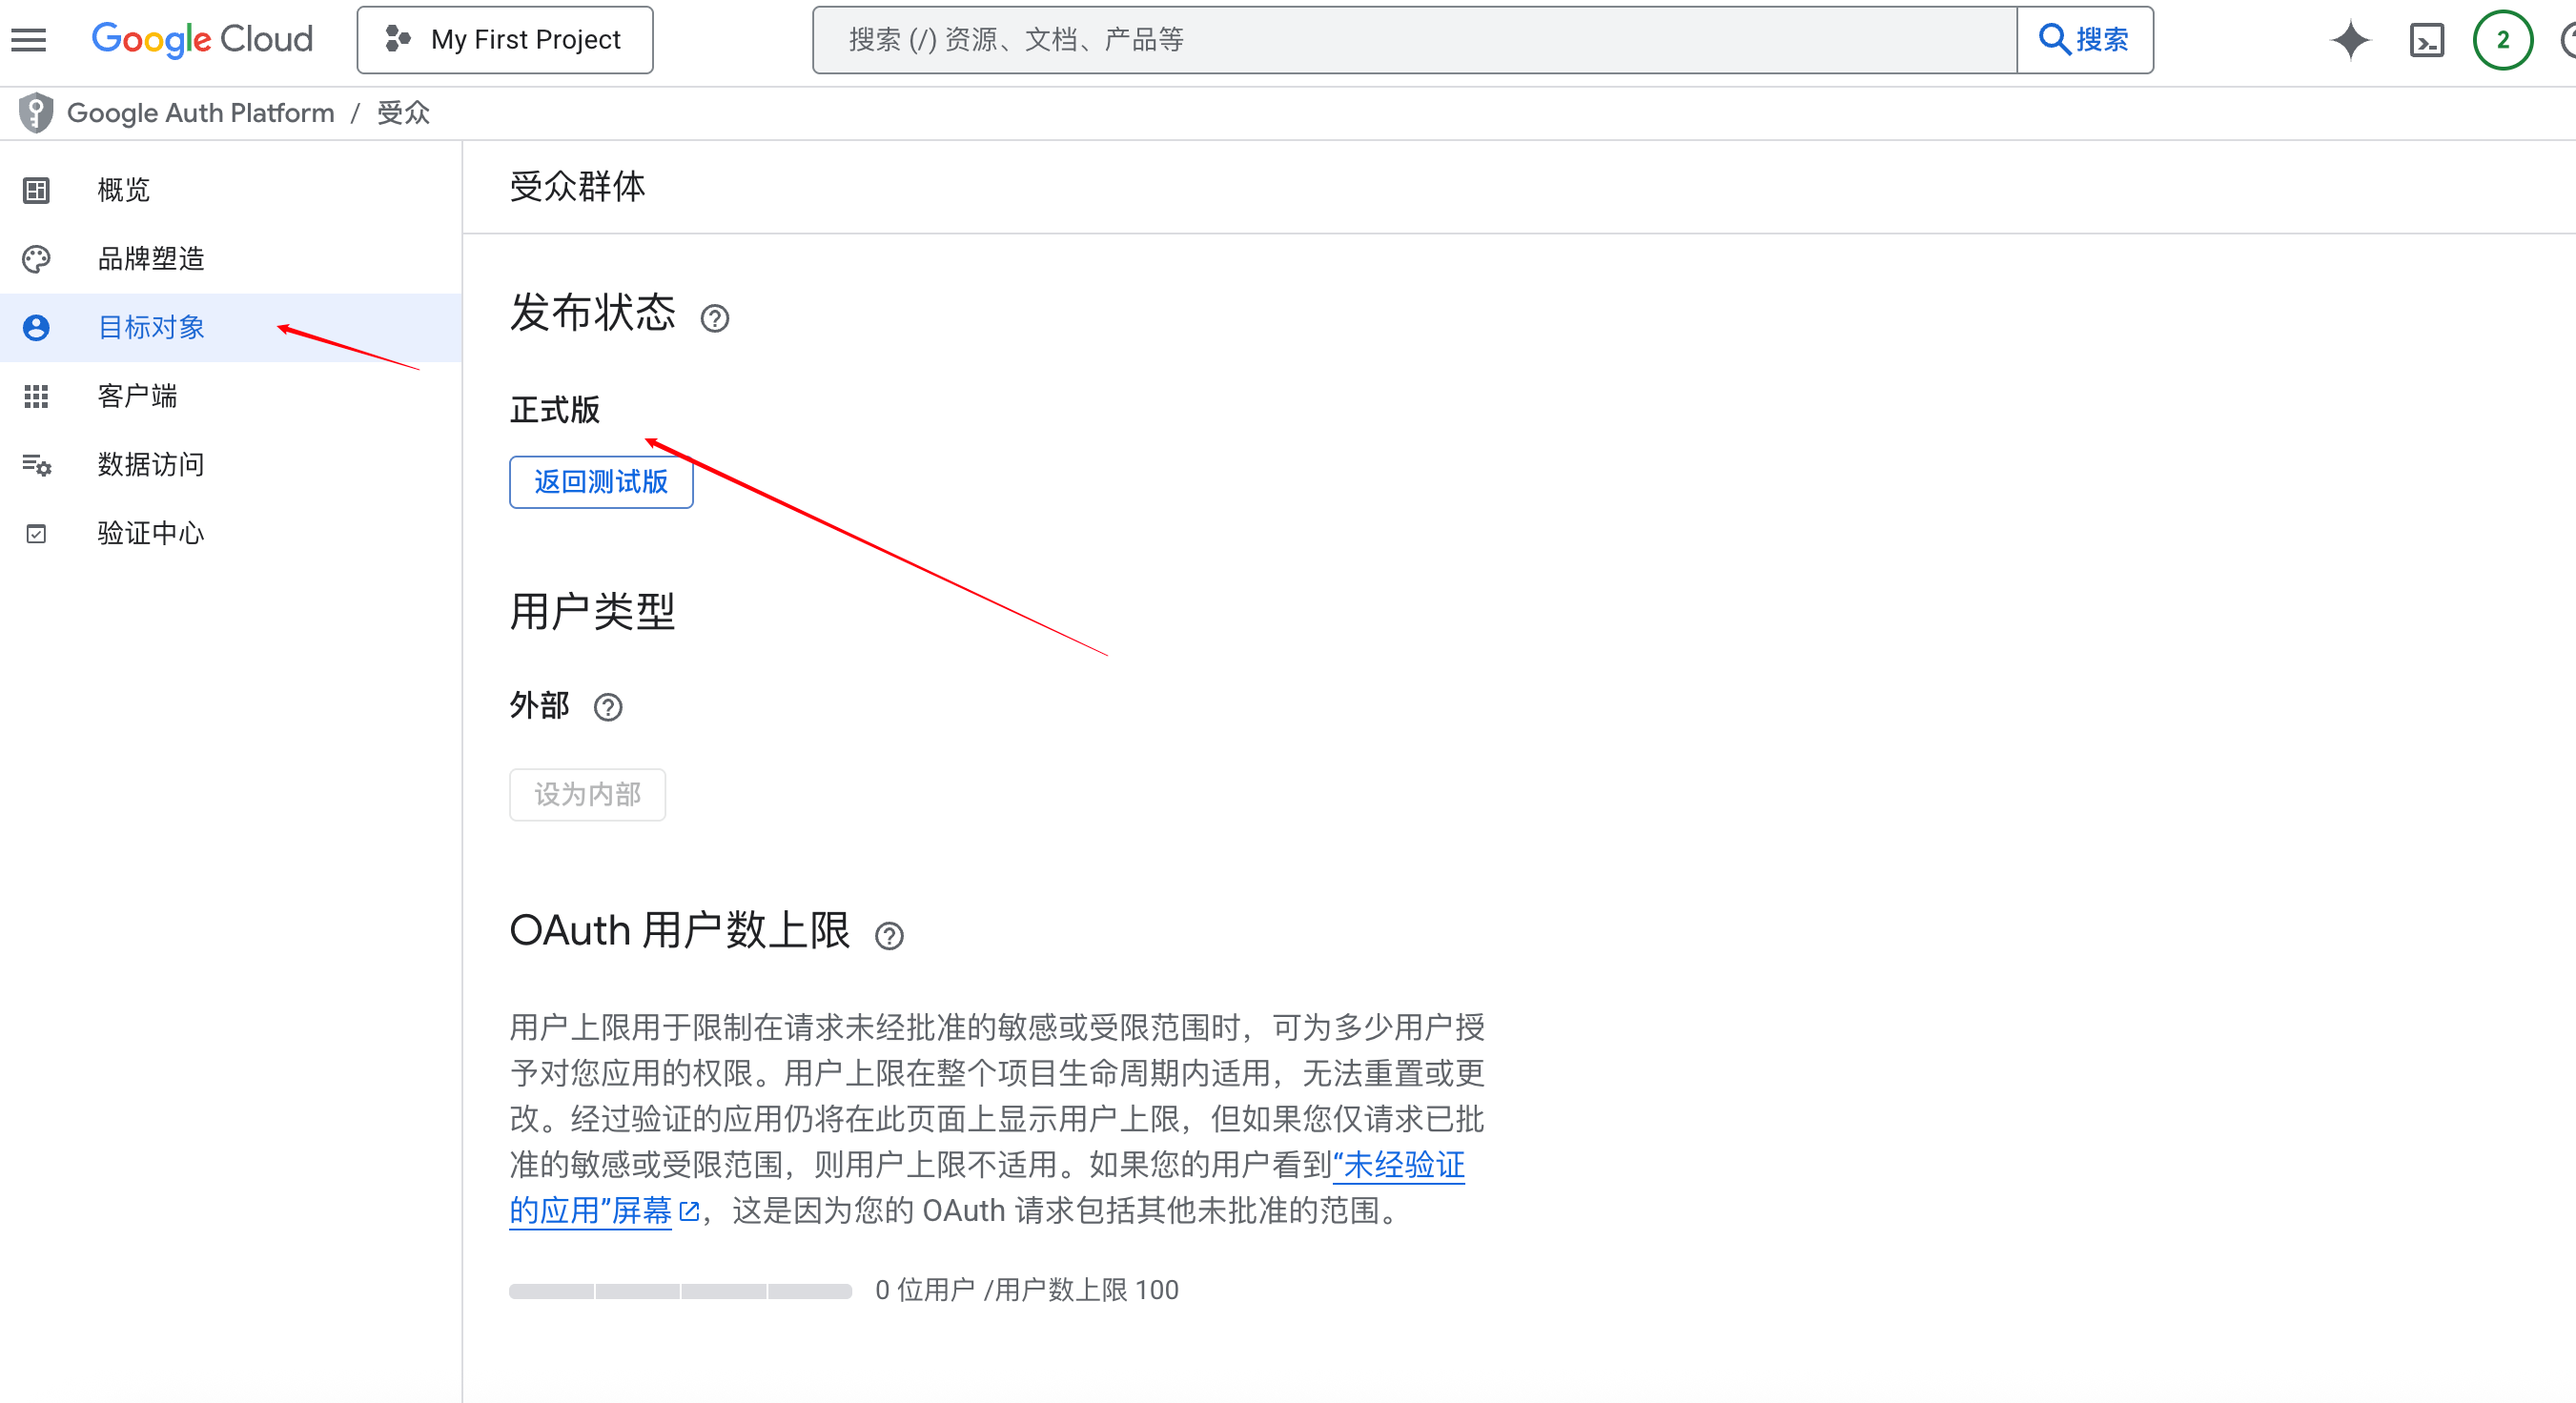This screenshot has width=2576, height=1403.
Task: Click help icon beside OAuth 用户数上限
Action: click(888, 936)
